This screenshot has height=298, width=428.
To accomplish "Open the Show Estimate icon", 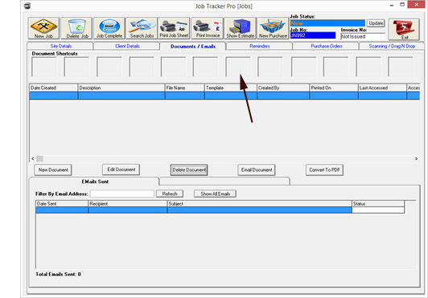I will click(241, 28).
